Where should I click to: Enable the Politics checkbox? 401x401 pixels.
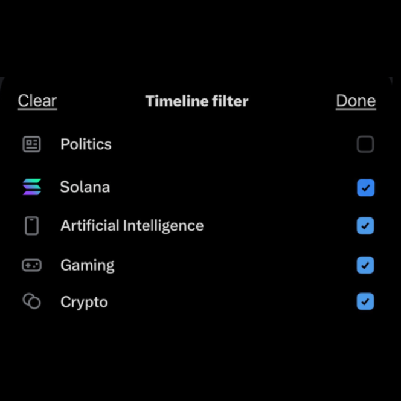365,144
